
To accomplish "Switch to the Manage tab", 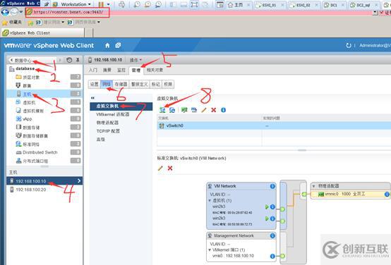I will [136, 70].
